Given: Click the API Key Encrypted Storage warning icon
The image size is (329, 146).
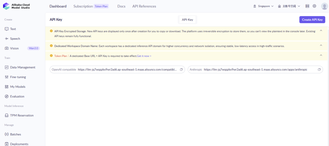Looking at the screenshot, I should [x=51, y=31].
